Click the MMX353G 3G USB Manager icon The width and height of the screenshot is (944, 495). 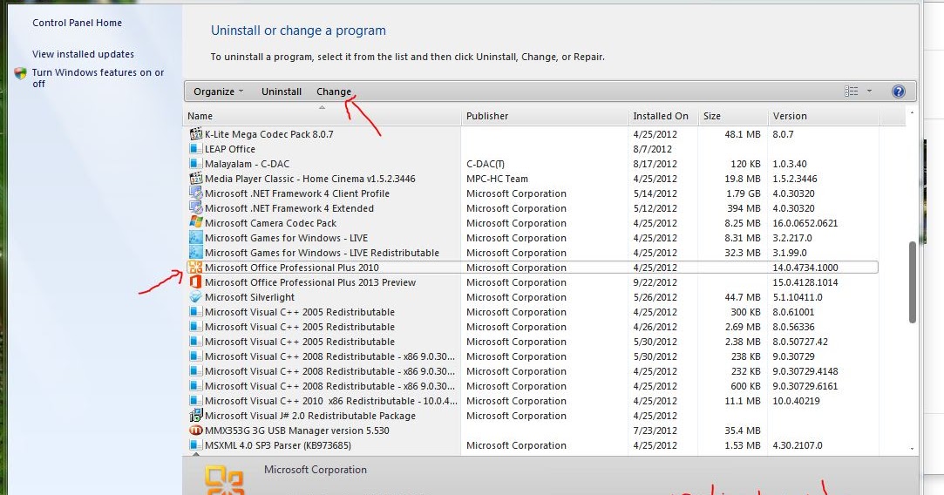195,431
